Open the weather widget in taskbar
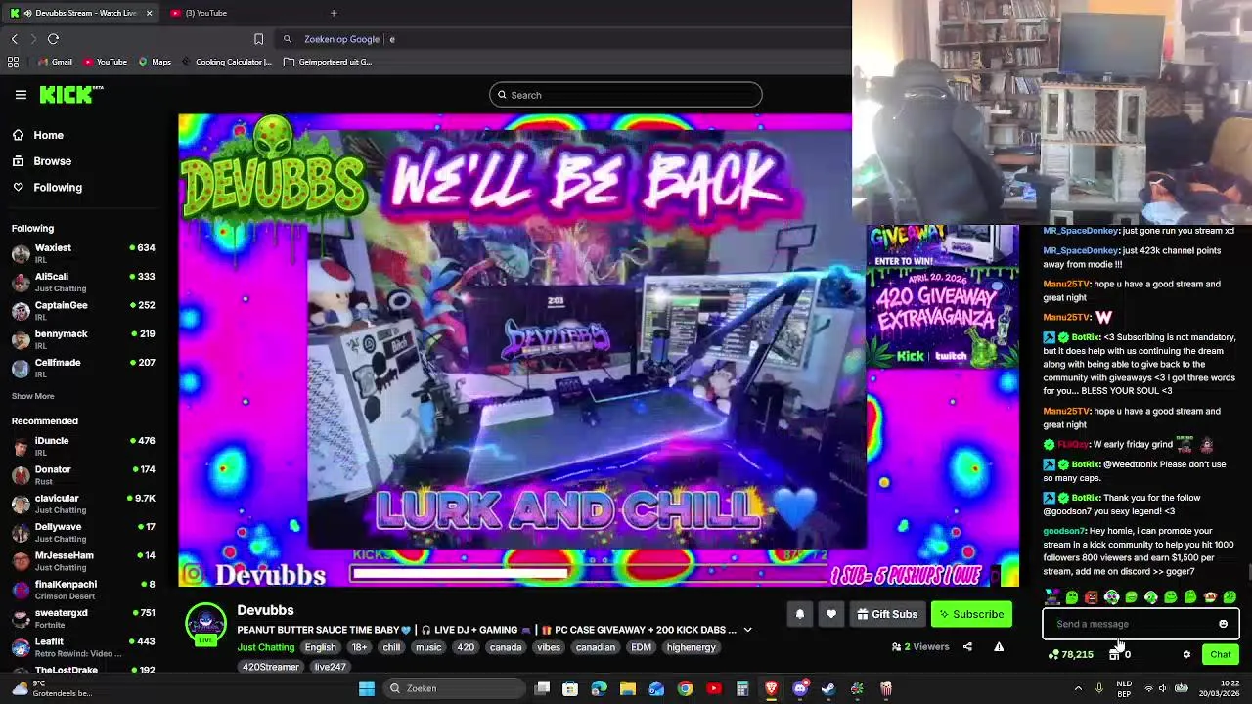This screenshot has height=704, width=1252. 54,688
